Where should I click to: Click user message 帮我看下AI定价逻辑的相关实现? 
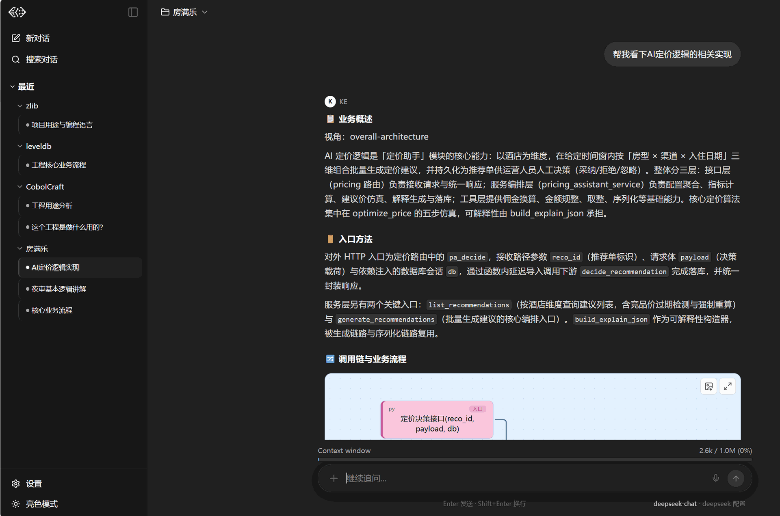[672, 54]
